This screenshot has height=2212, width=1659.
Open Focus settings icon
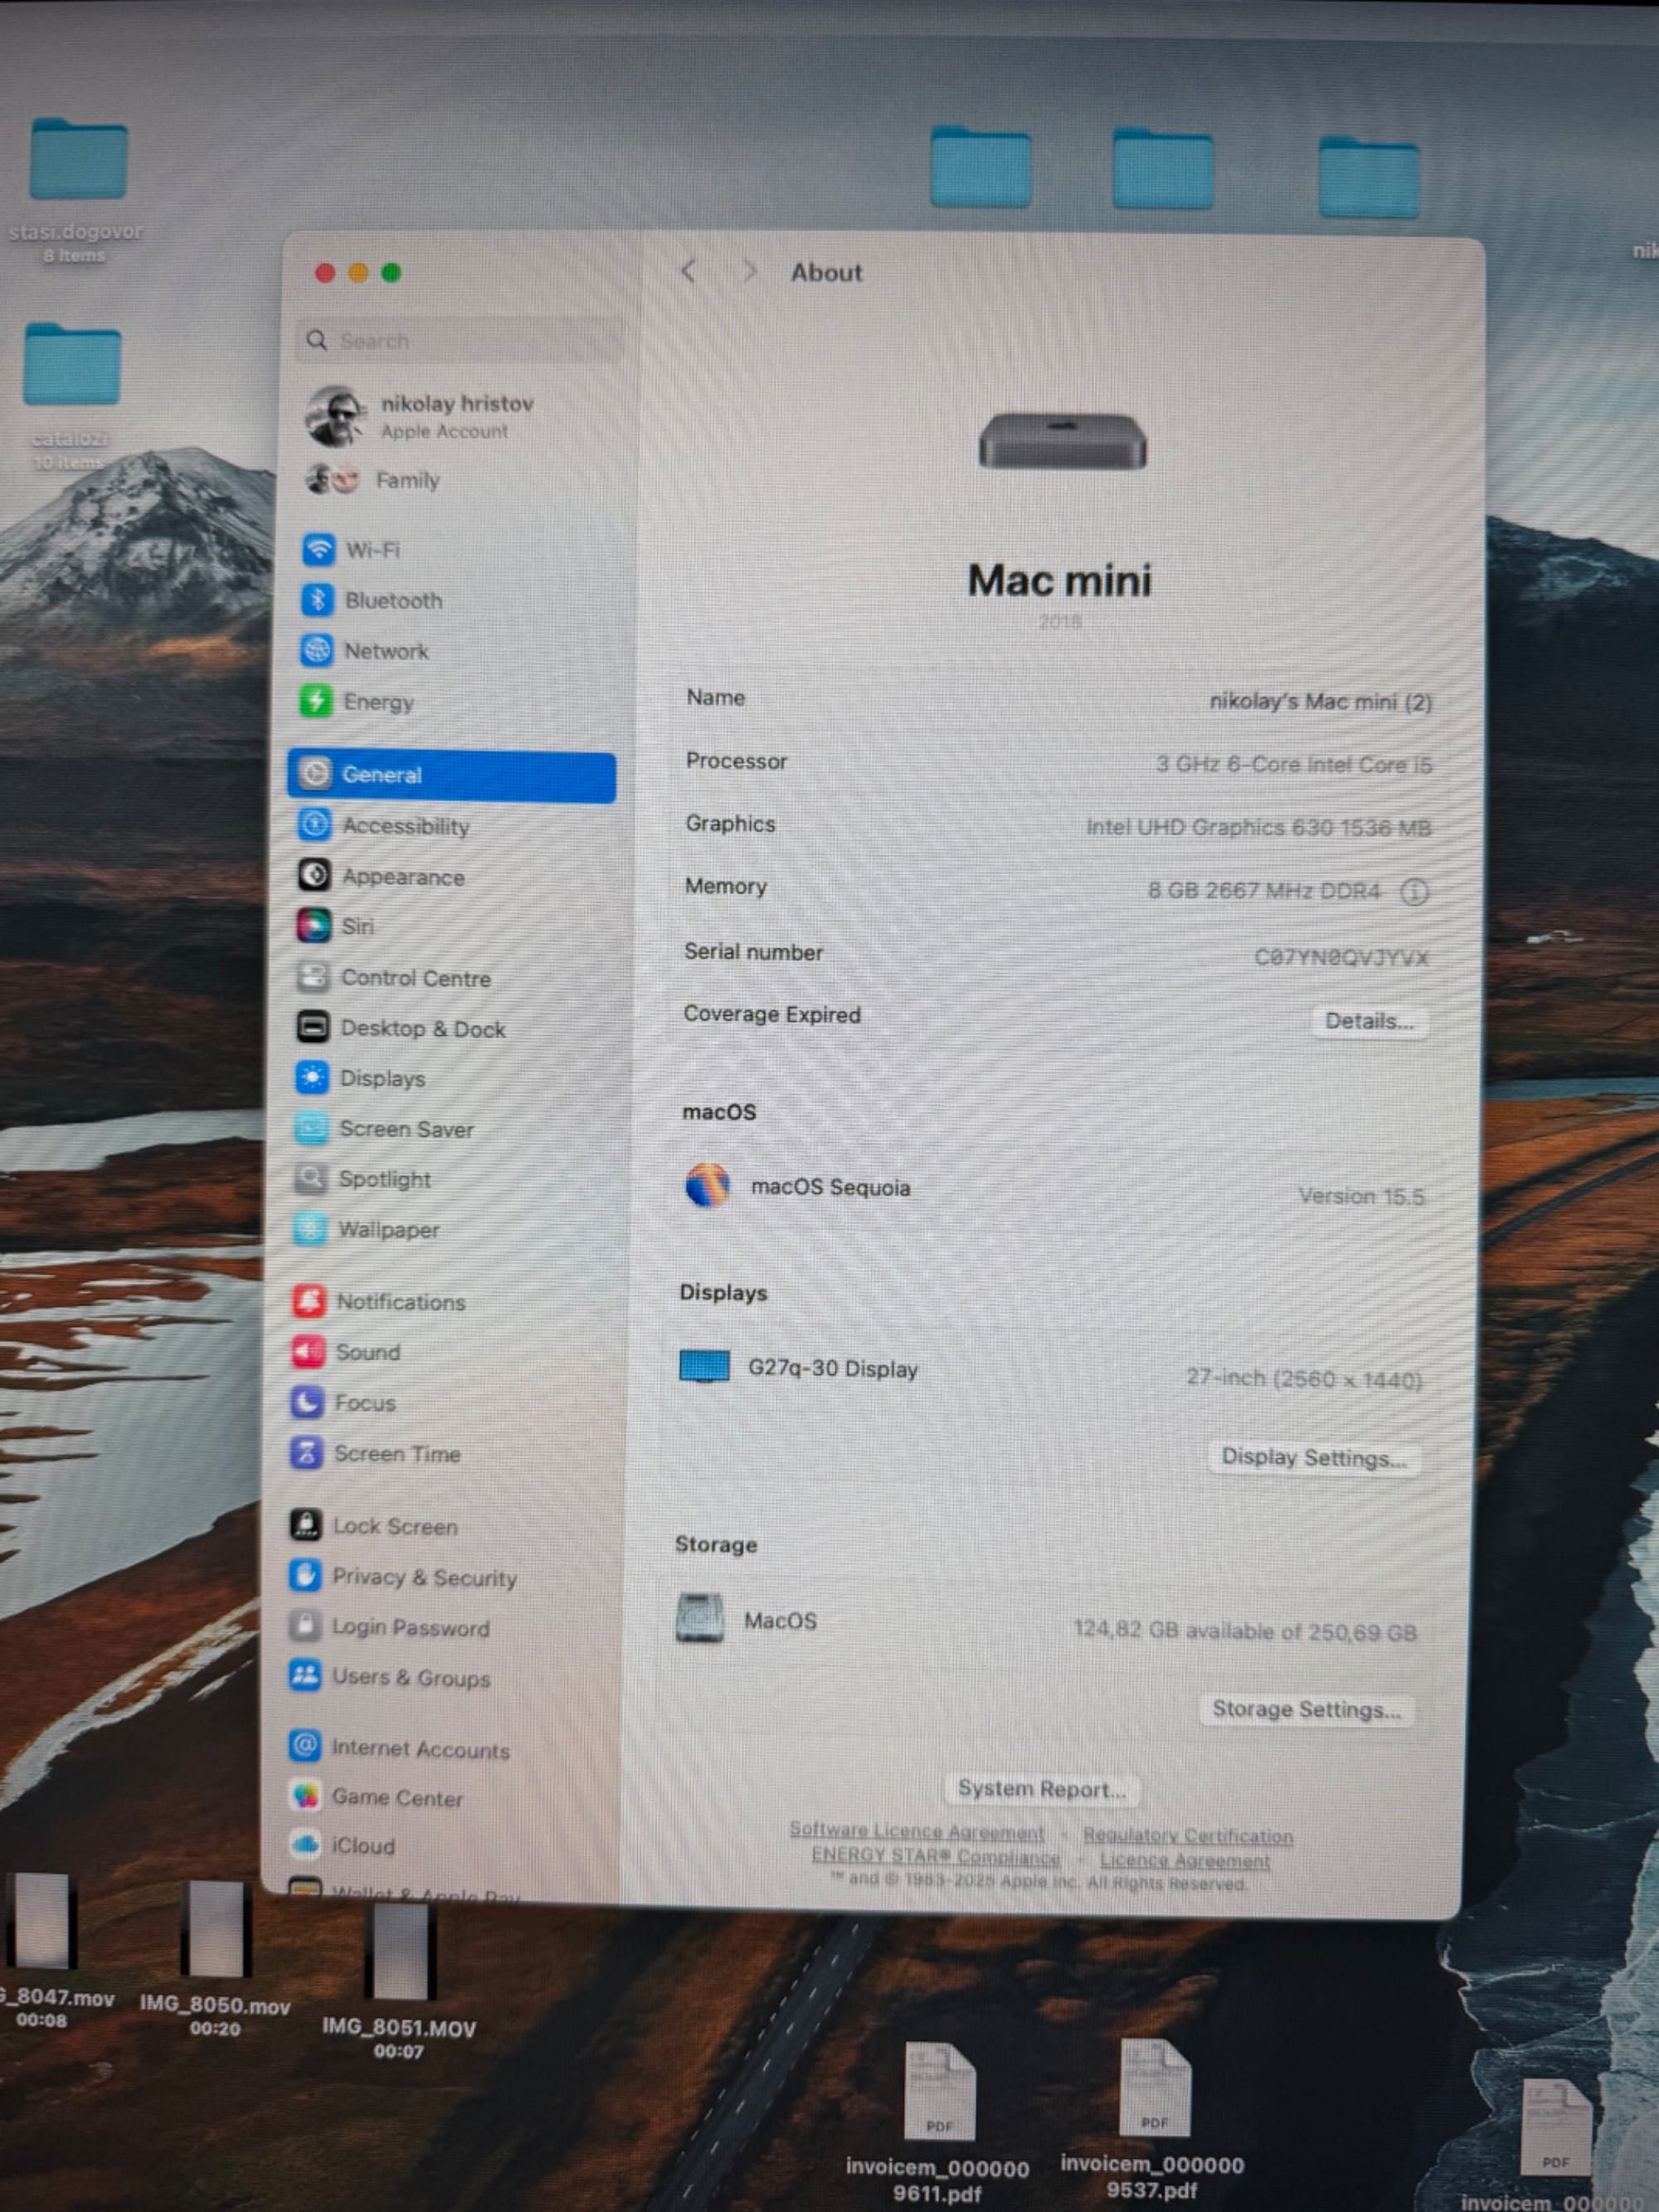307,1402
